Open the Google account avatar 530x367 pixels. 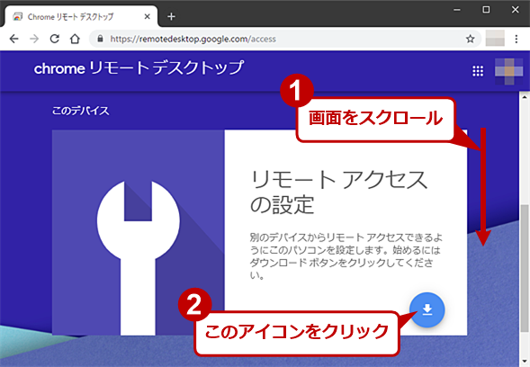coord(509,71)
